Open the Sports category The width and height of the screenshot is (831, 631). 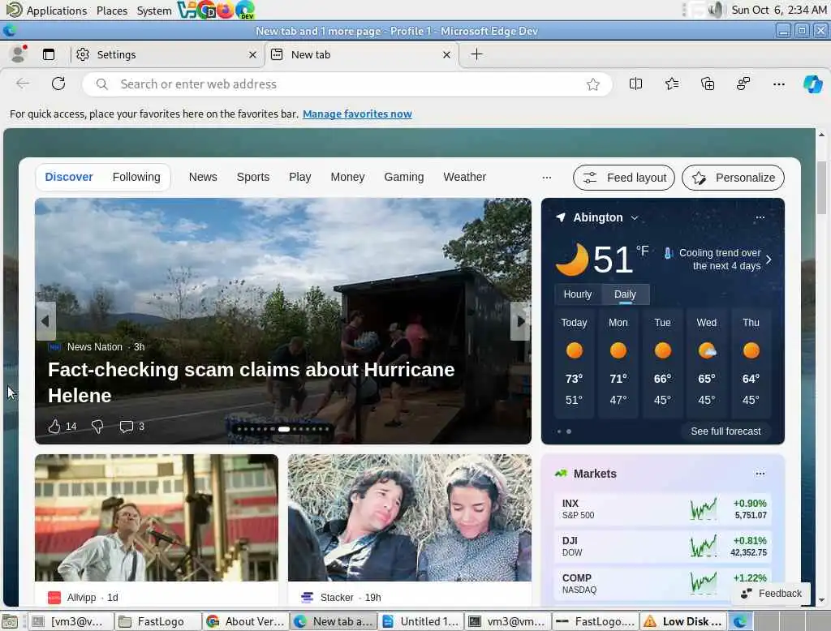point(253,177)
